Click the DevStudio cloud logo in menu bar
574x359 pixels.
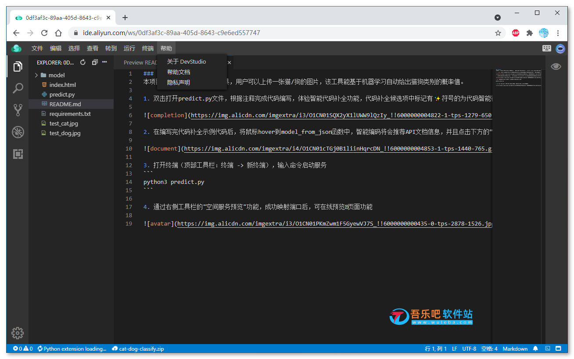[x=16, y=48]
